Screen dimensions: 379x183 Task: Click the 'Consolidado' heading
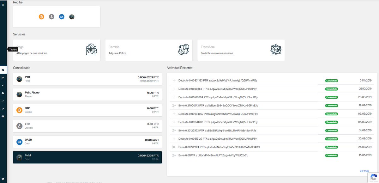[x=21, y=68]
